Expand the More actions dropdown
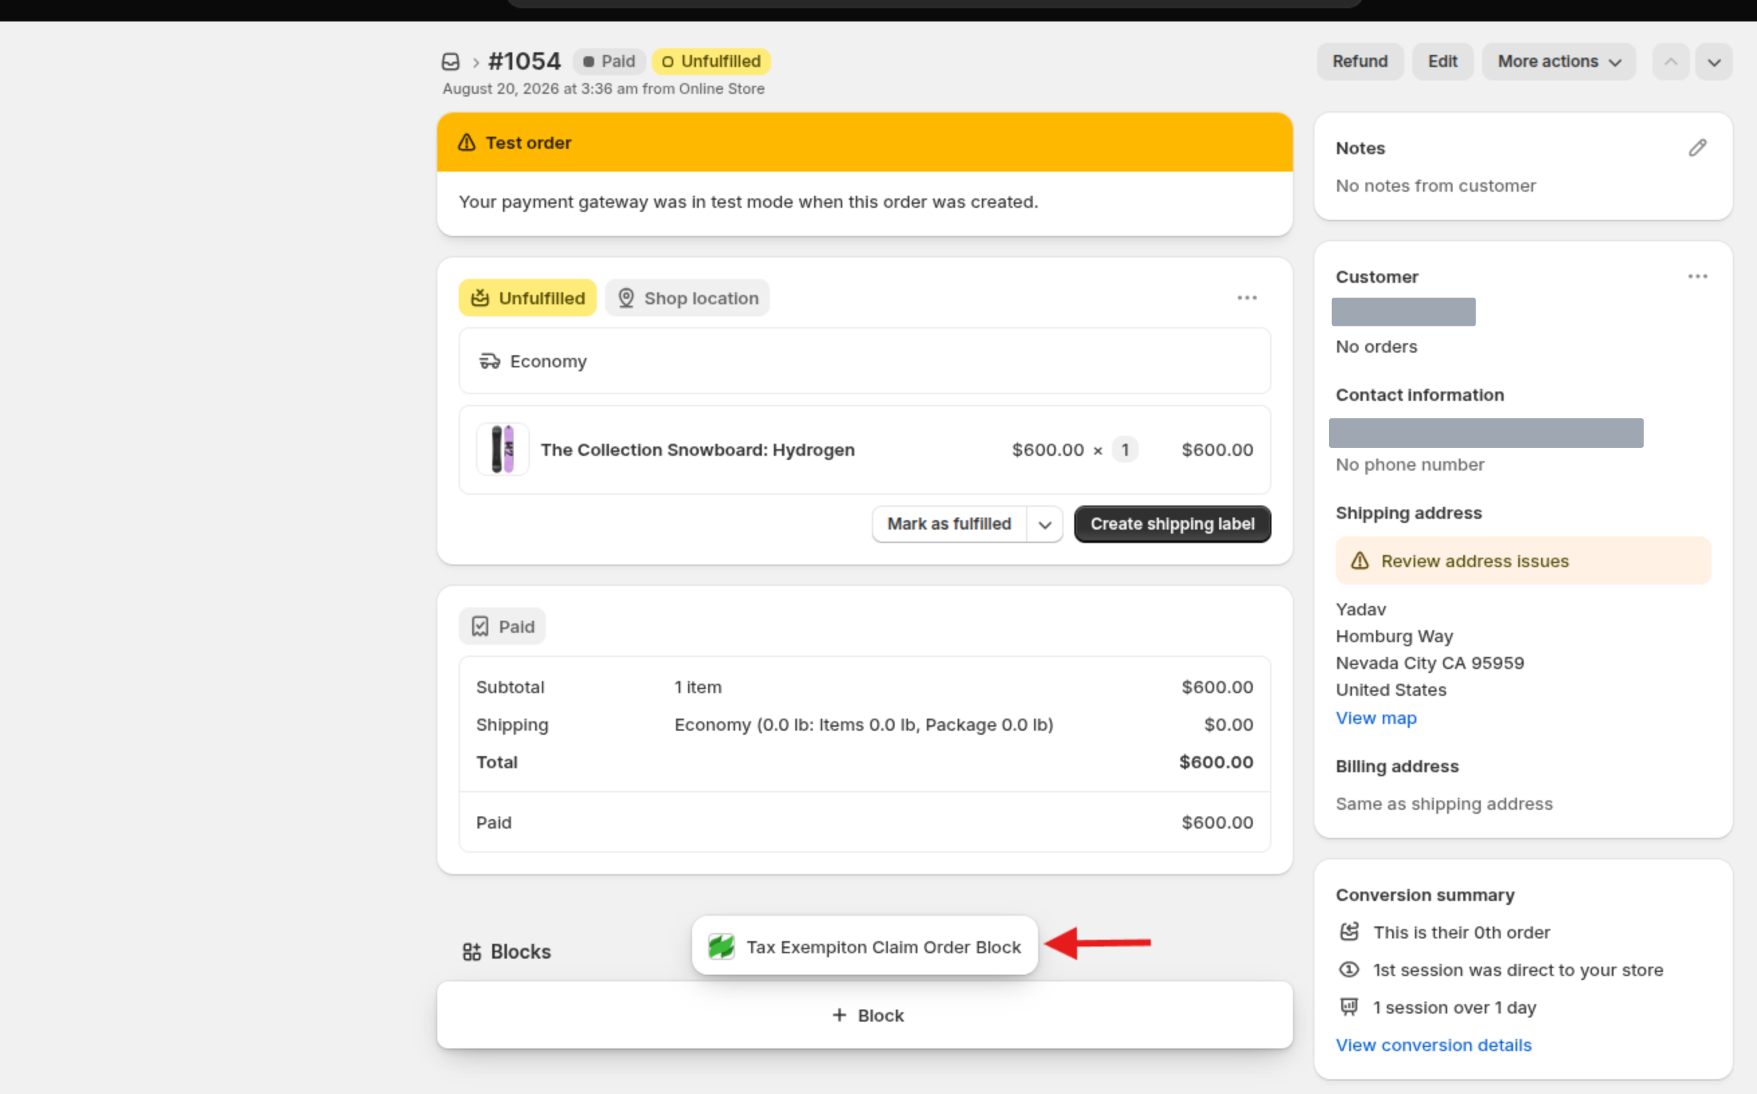 click(1558, 62)
